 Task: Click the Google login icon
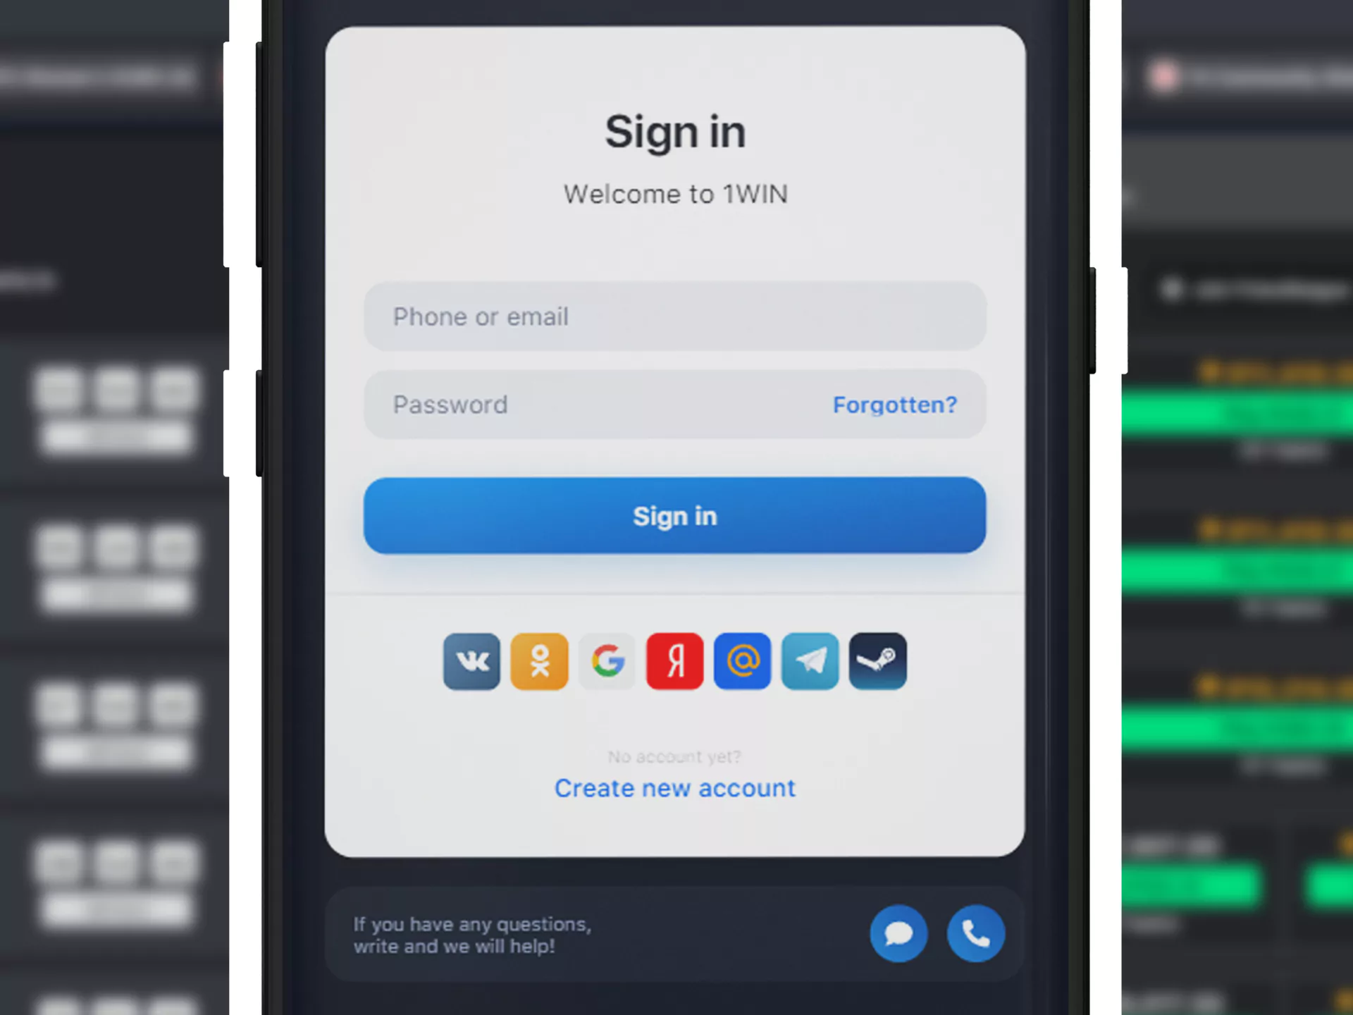[607, 660]
